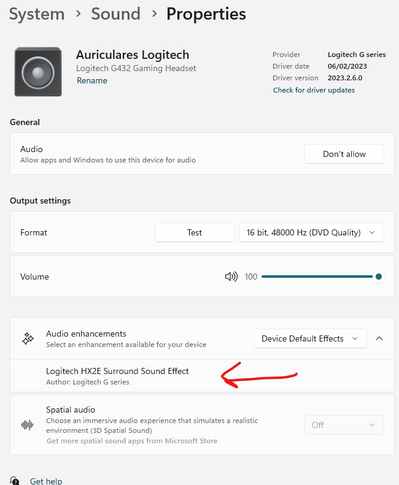Go to Sound in breadcrumb
The width and height of the screenshot is (399, 485).
115,13
